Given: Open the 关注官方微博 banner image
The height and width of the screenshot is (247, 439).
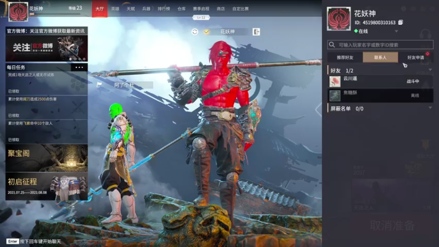Looking at the screenshot, I should (x=47, y=48).
